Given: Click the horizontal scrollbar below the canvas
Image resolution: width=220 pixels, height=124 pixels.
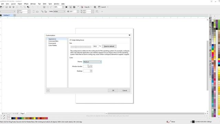Looking at the screenshot, I should coord(156,113).
